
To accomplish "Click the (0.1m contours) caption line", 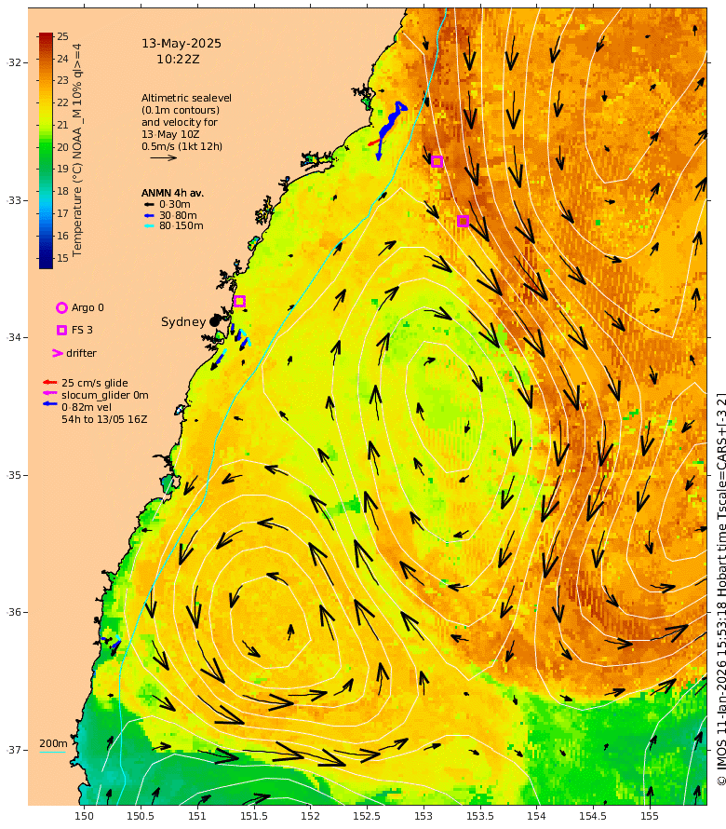I will click(x=181, y=111).
